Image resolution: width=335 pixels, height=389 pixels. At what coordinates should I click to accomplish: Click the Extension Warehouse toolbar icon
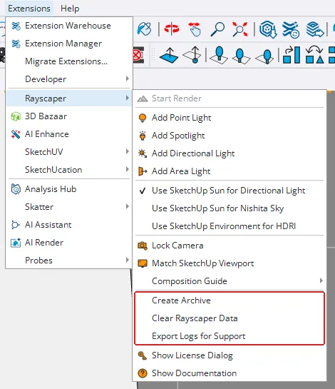291,30
